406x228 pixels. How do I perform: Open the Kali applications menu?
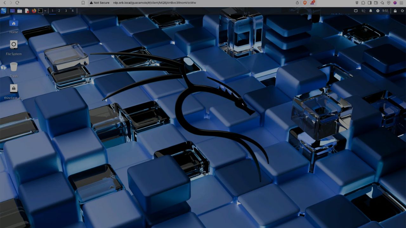click(x=3, y=11)
